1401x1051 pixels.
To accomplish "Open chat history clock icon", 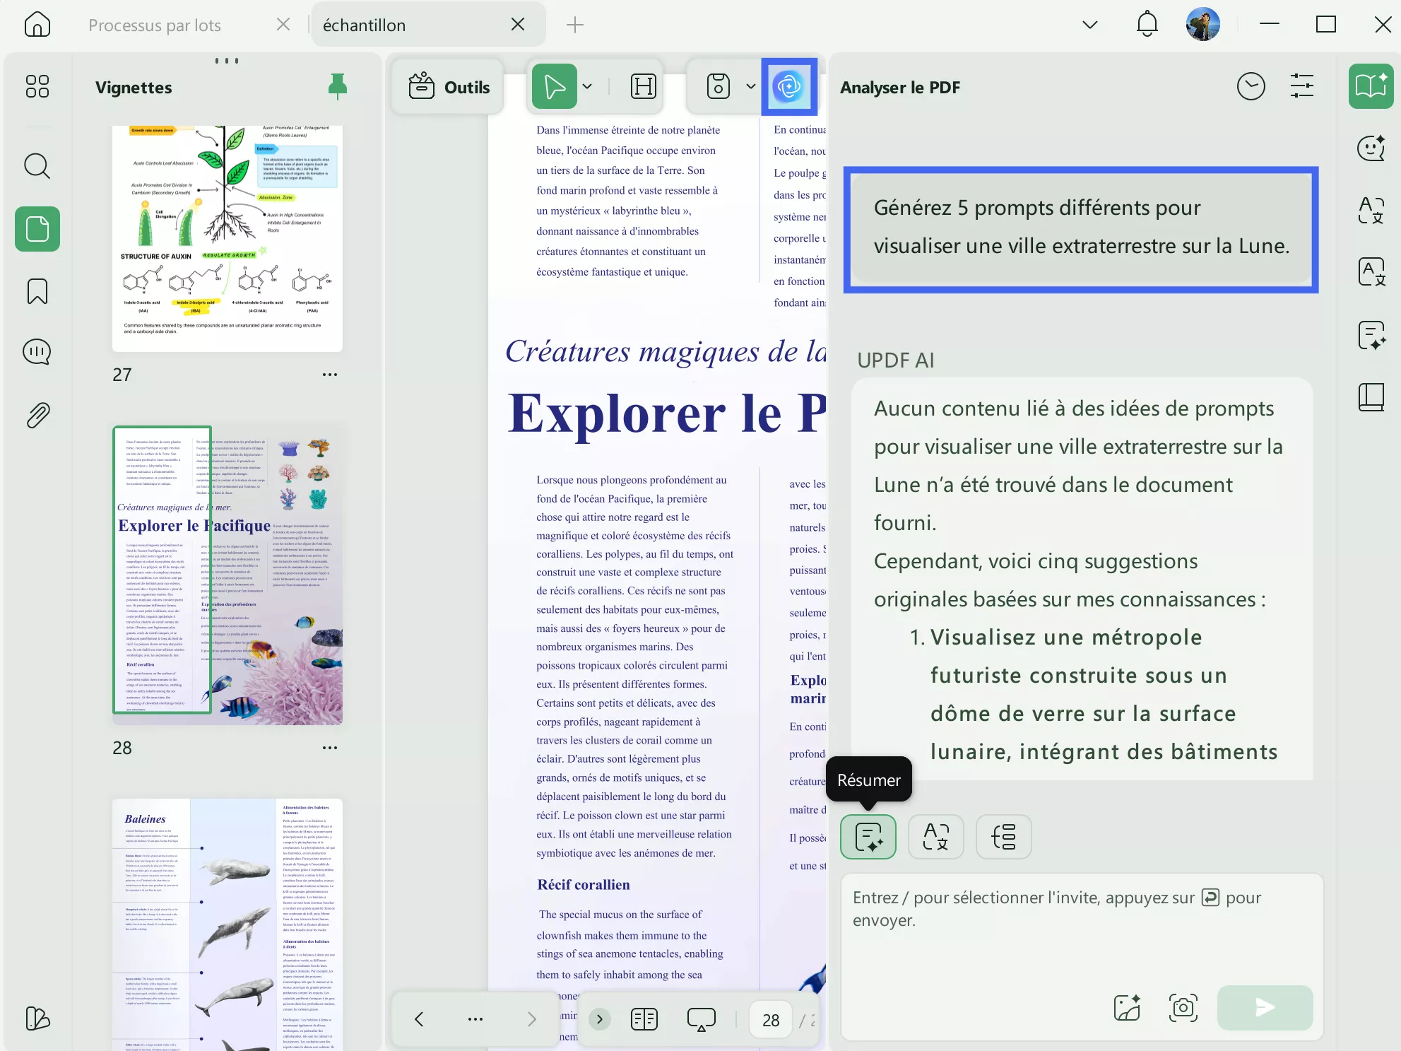I will (1251, 87).
